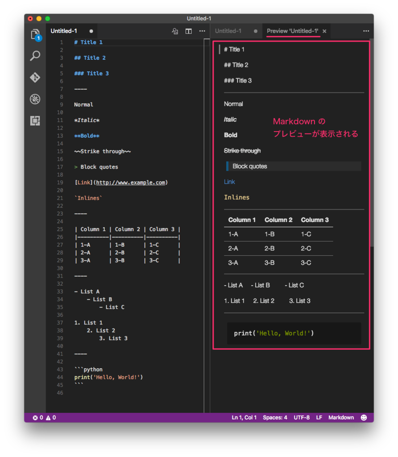
Task: Open preview pane's more actions (three dots)
Action: coord(366,31)
